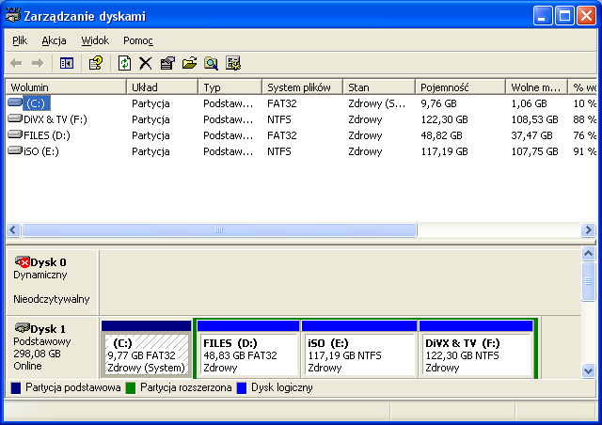Click the 108,53 GB free space cell

pos(534,119)
